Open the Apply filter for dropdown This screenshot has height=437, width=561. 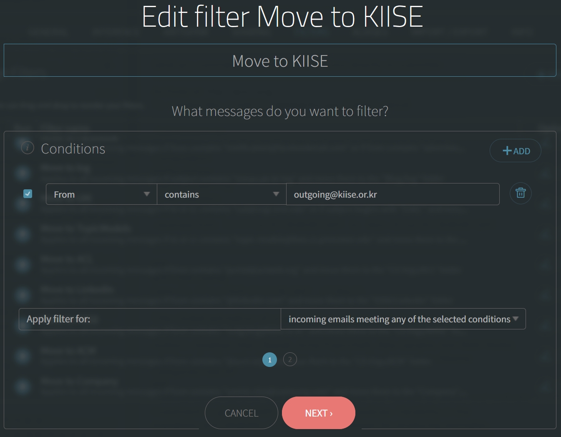tap(403, 319)
